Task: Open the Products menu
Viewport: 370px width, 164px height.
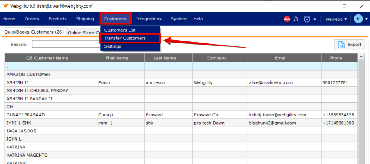Action: [57, 19]
